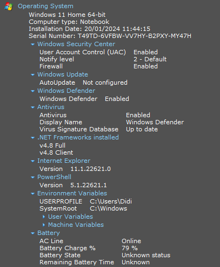The width and height of the screenshot is (220, 267).
Task: Click the Antivirus section heading
Action: pyautogui.click(x=51, y=107)
